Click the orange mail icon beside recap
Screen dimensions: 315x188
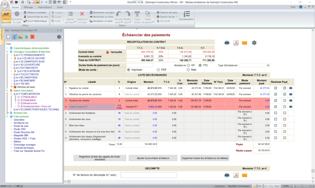[x=244, y=43]
